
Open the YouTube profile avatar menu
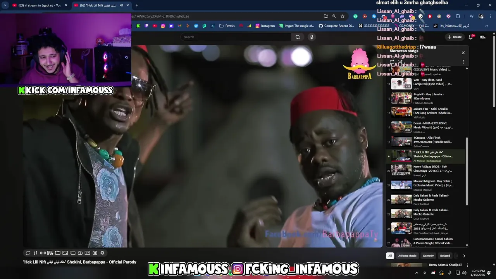tap(482, 37)
